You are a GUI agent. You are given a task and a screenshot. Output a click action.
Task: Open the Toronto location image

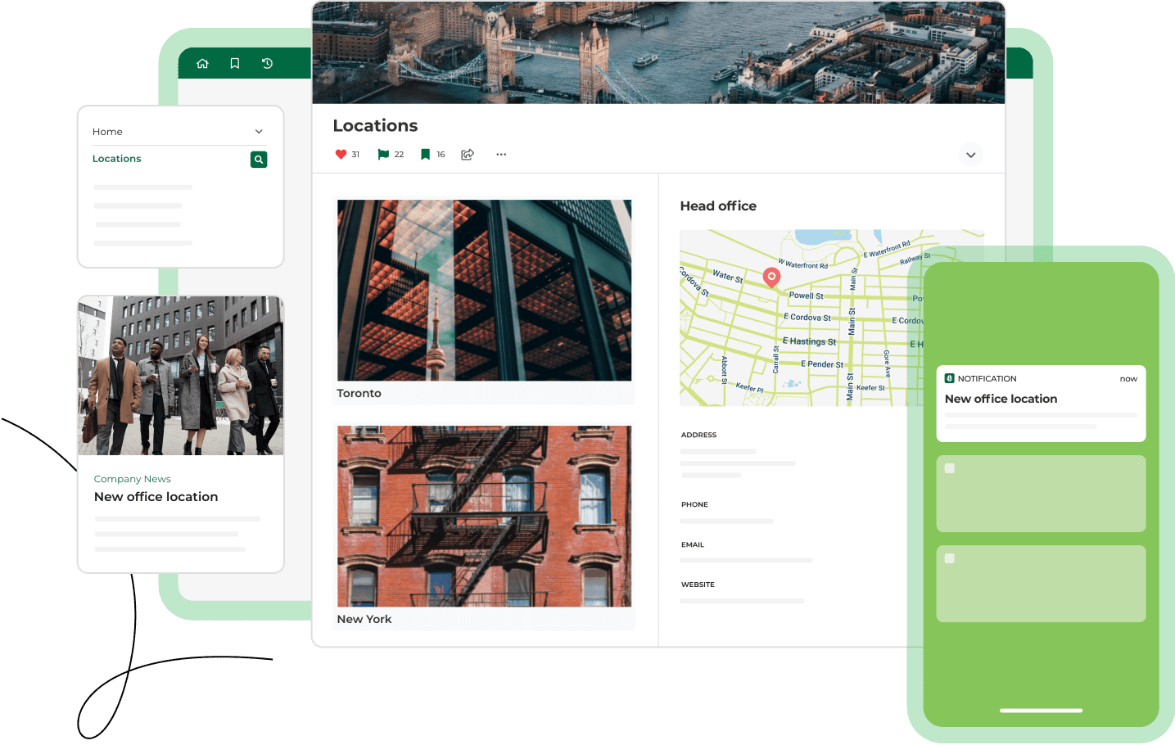pyautogui.click(x=484, y=291)
